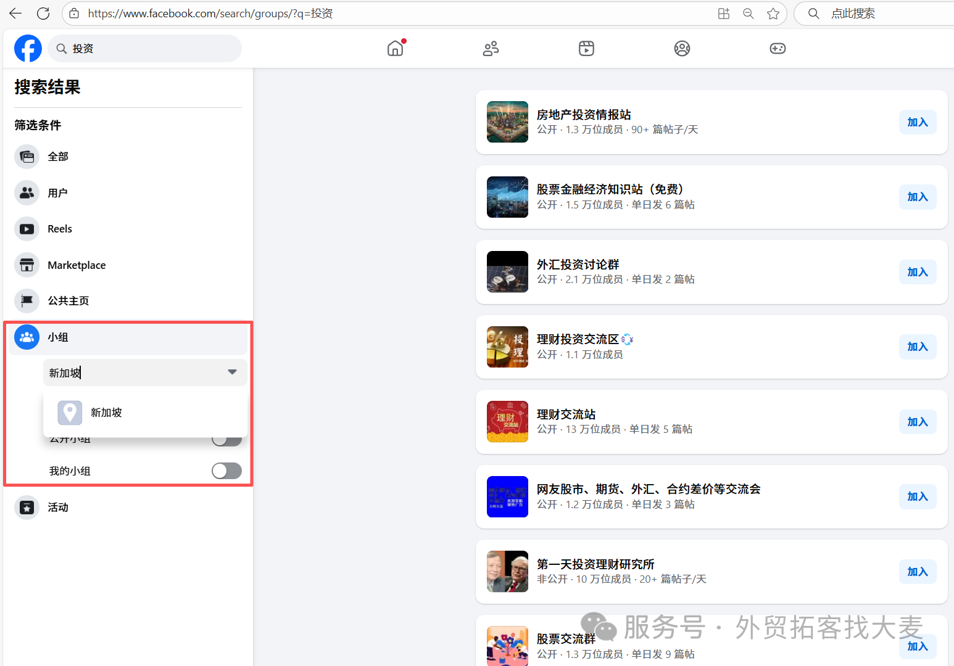
Task: Click the 理财投资交流区 group thumbnail
Action: pyautogui.click(x=507, y=347)
